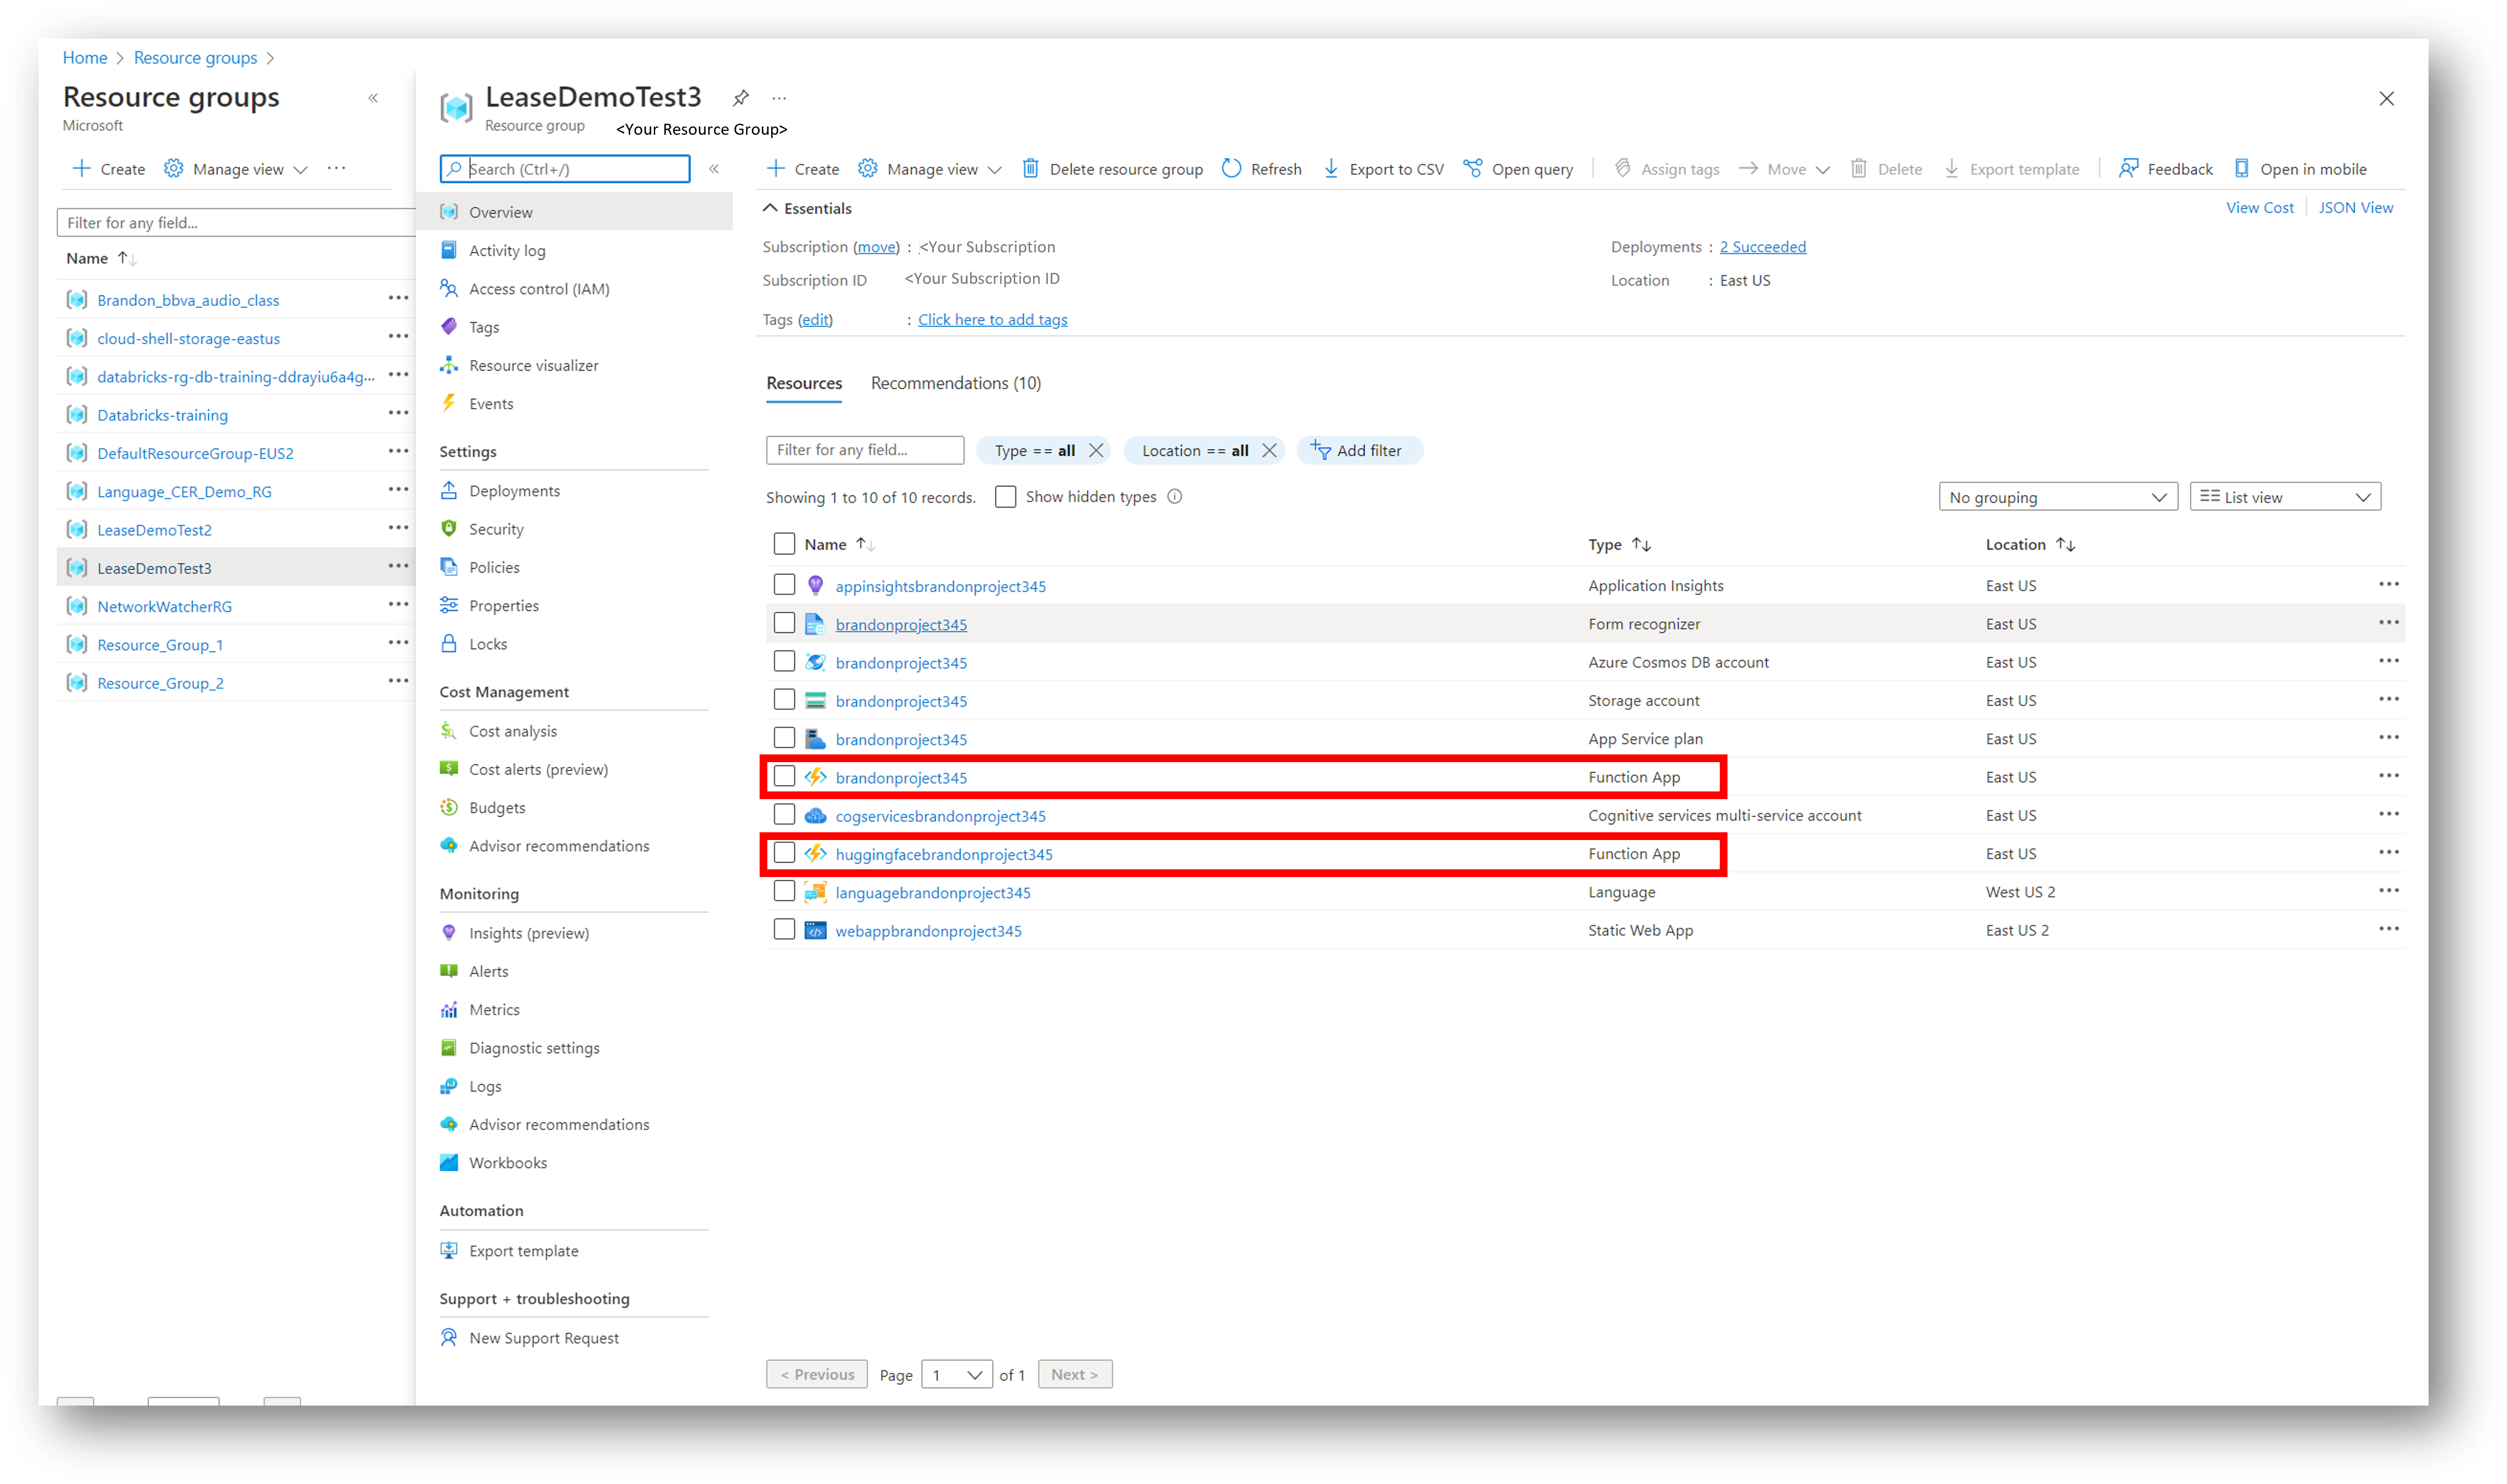Click the Open query icon
The image size is (2507, 1484).
pos(1472,169)
